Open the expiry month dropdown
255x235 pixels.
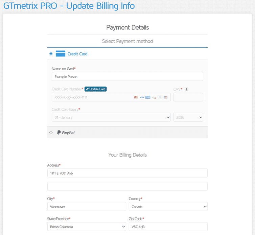click(x=111, y=117)
